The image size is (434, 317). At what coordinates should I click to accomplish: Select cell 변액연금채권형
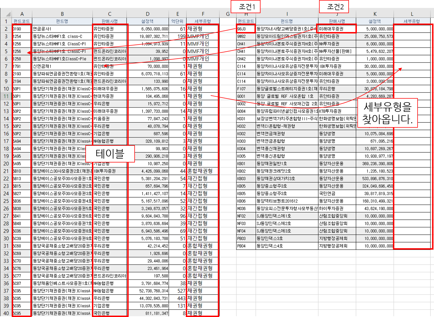tap(287, 134)
